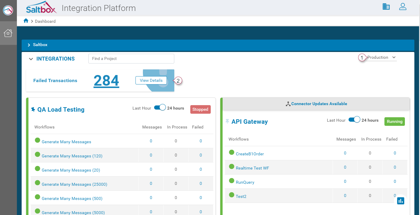Click the Saltbox brand logo in header
Screen dimensions: 420x215
tap(41, 8)
